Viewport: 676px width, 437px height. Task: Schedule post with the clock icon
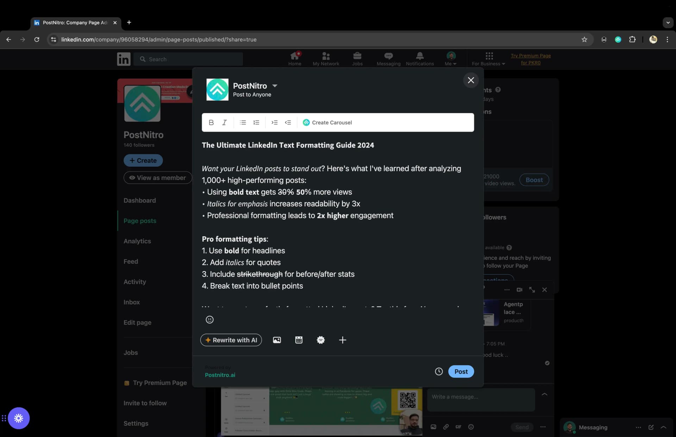pyautogui.click(x=439, y=371)
